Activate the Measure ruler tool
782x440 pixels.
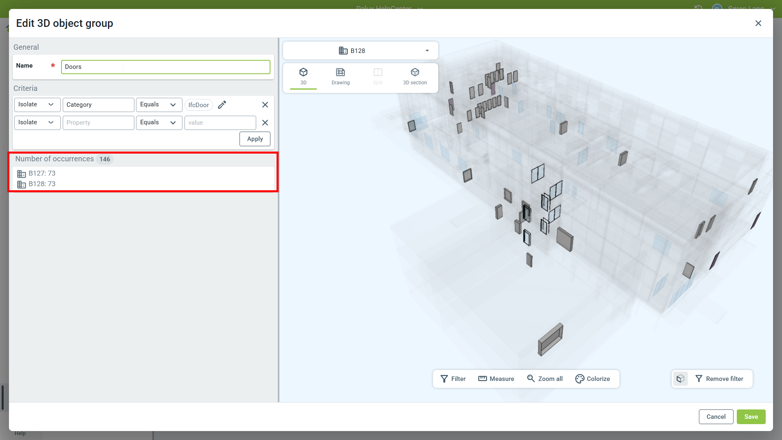496,379
